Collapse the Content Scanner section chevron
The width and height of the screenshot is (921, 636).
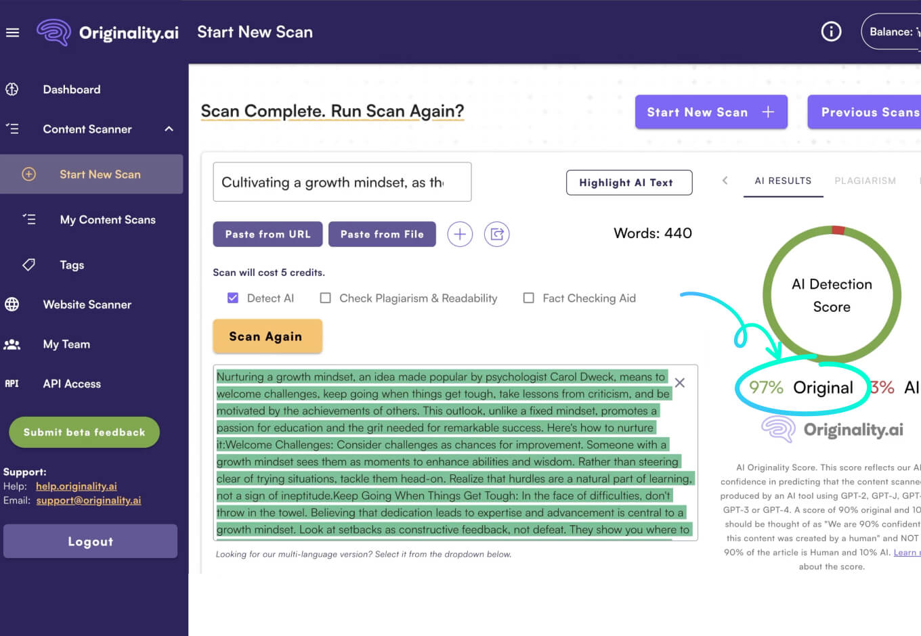pos(169,129)
